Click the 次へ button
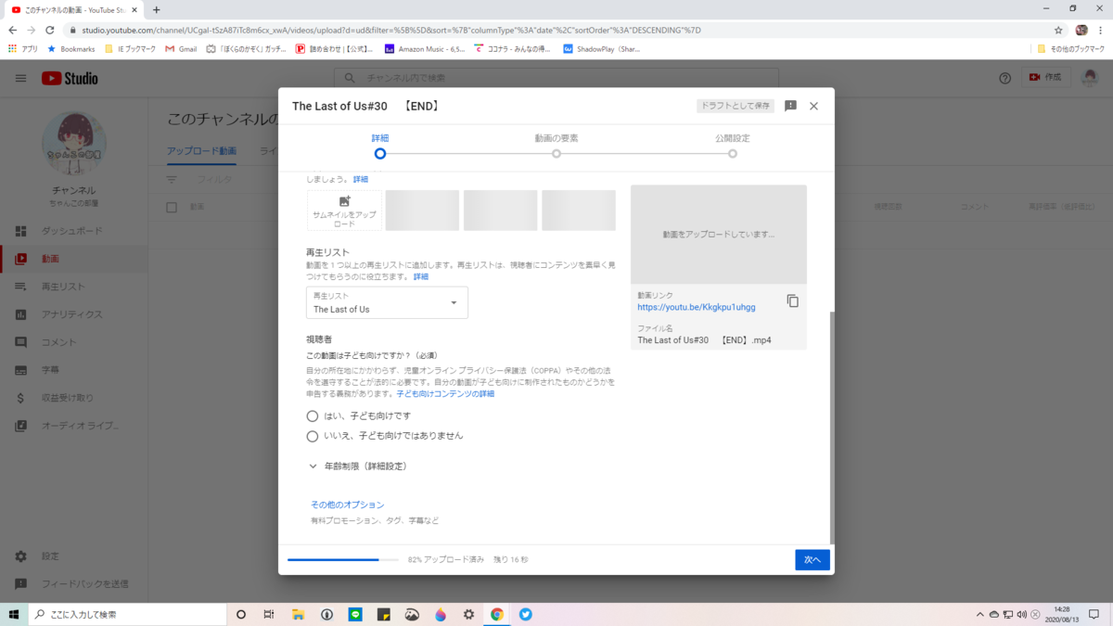This screenshot has width=1113, height=626. (812, 560)
